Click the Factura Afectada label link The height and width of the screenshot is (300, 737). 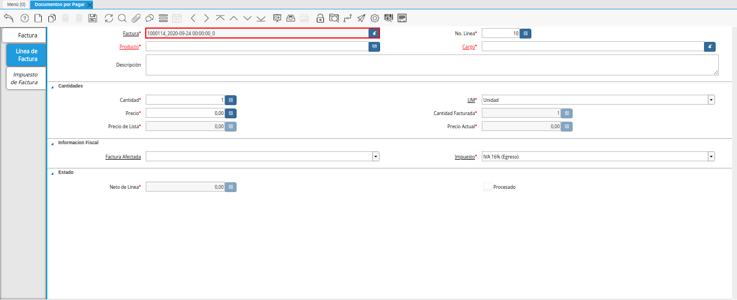tap(123, 157)
